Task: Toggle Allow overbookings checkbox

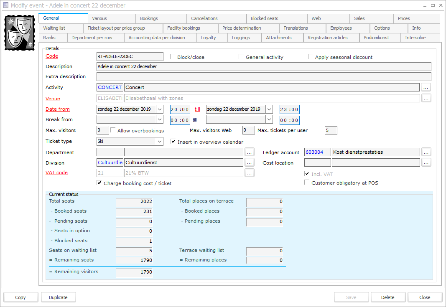Action: pyautogui.click(x=113, y=130)
